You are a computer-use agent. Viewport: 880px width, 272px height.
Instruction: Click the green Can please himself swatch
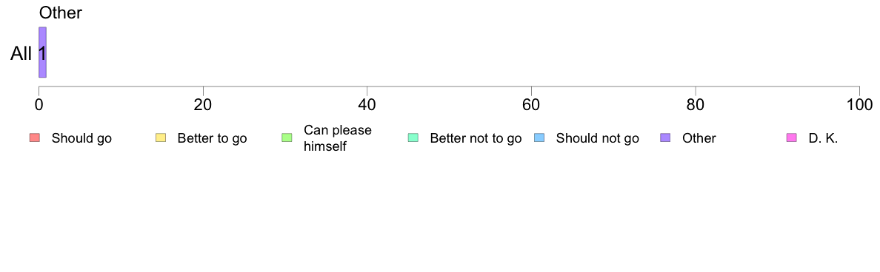[286, 137]
